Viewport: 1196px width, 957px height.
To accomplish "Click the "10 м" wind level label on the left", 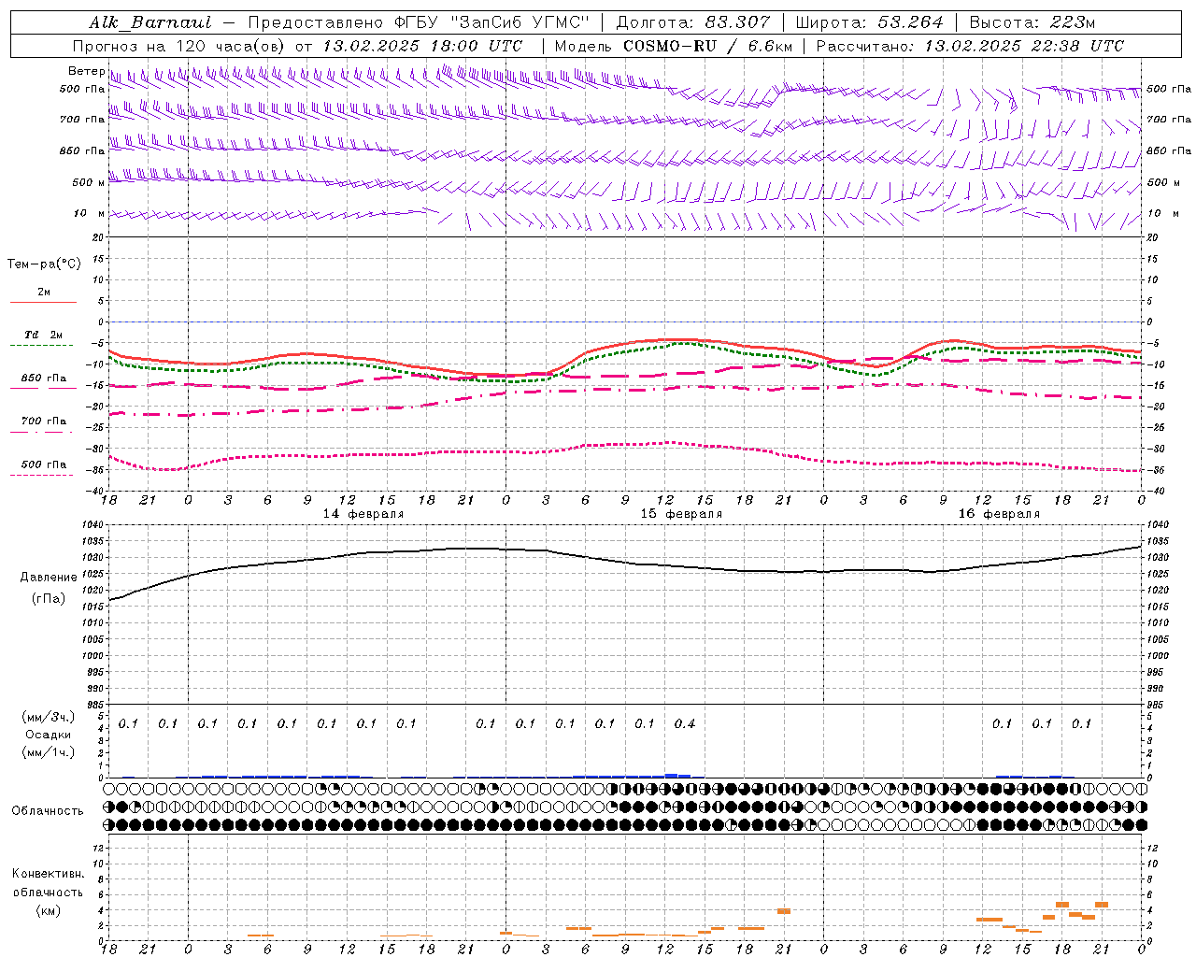I will pyautogui.click(x=89, y=213).
